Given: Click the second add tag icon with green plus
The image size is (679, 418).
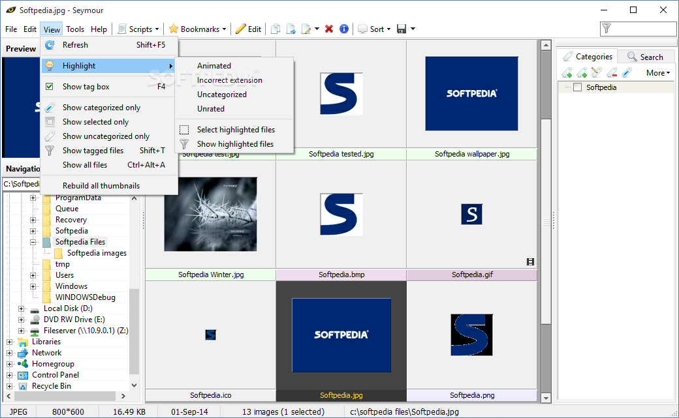Looking at the screenshot, I should [582, 72].
